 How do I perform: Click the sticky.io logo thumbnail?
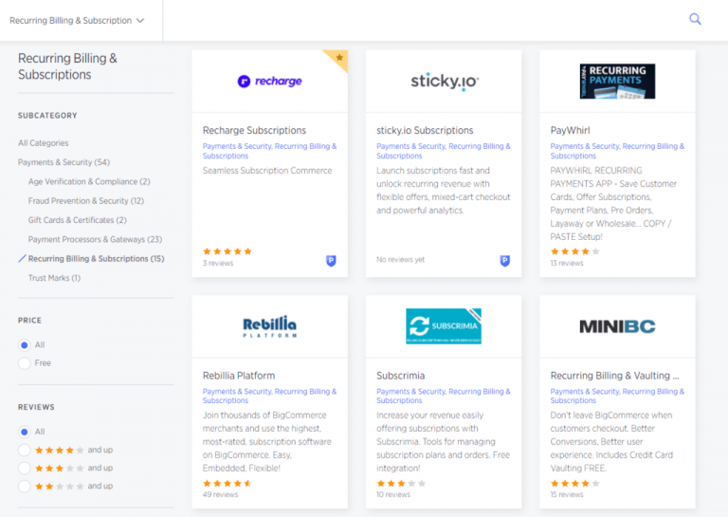pyautogui.click(x=445, y=82)
